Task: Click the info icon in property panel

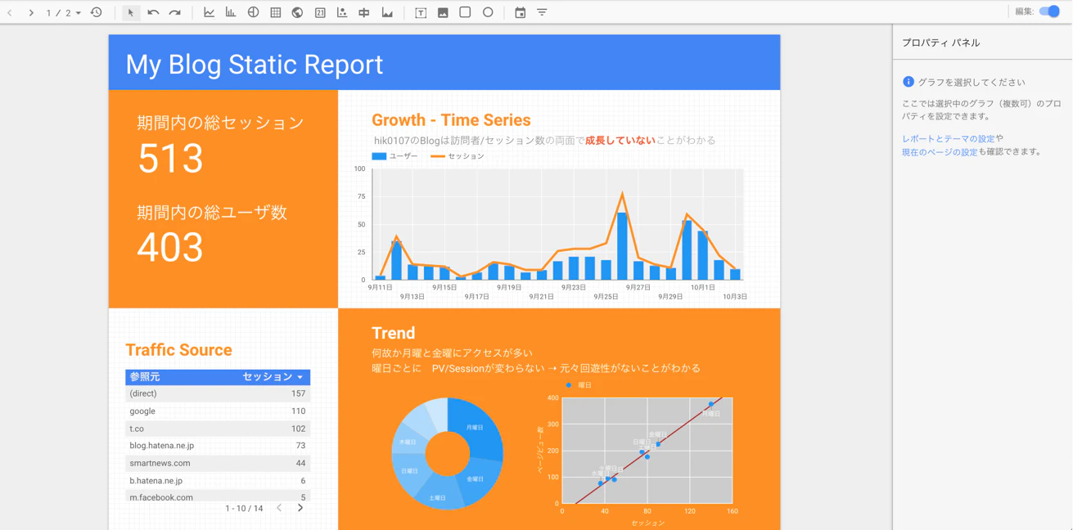Action: 908,82
